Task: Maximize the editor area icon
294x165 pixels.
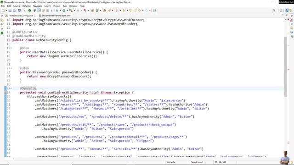Action: (287, 15)
